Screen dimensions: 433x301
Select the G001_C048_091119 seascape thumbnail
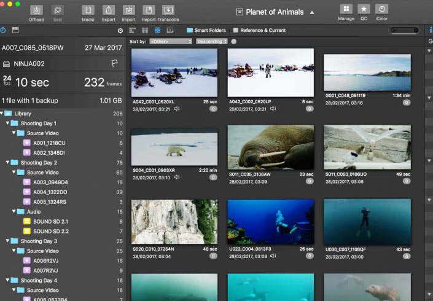367,72
